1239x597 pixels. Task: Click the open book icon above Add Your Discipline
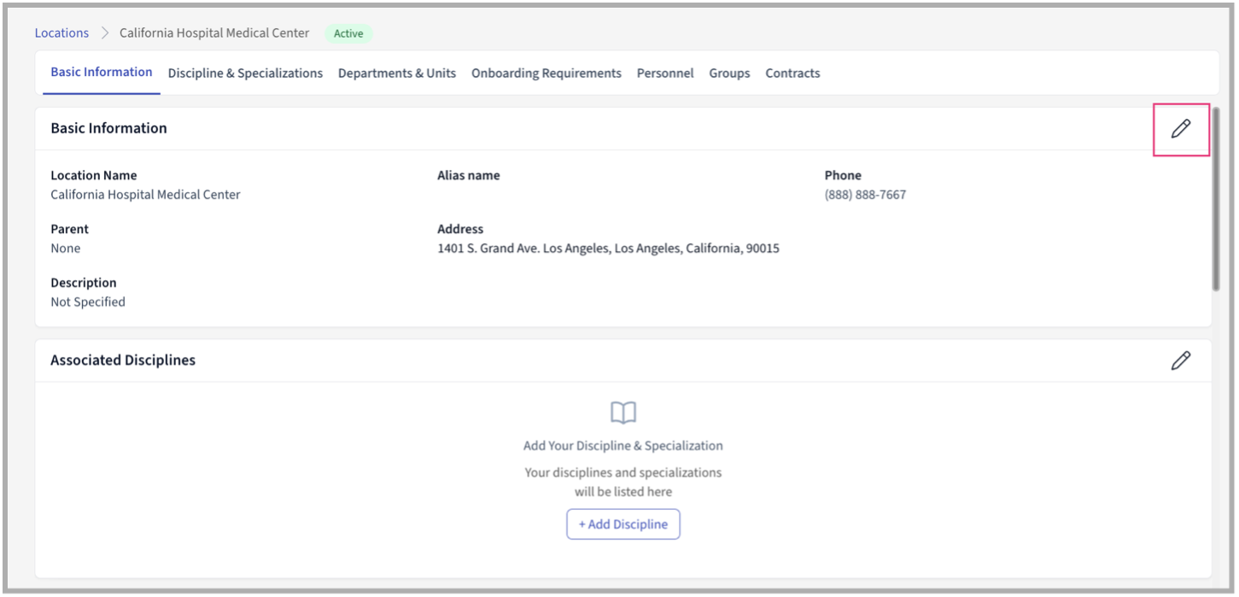pos(623,413)
